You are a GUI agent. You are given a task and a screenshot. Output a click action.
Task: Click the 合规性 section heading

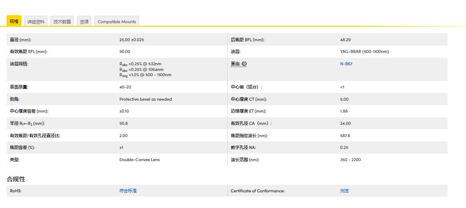tap(16, 179)
